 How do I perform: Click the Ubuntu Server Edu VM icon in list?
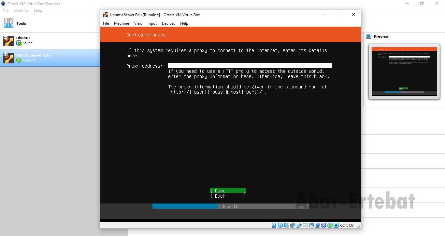(8, 58)
